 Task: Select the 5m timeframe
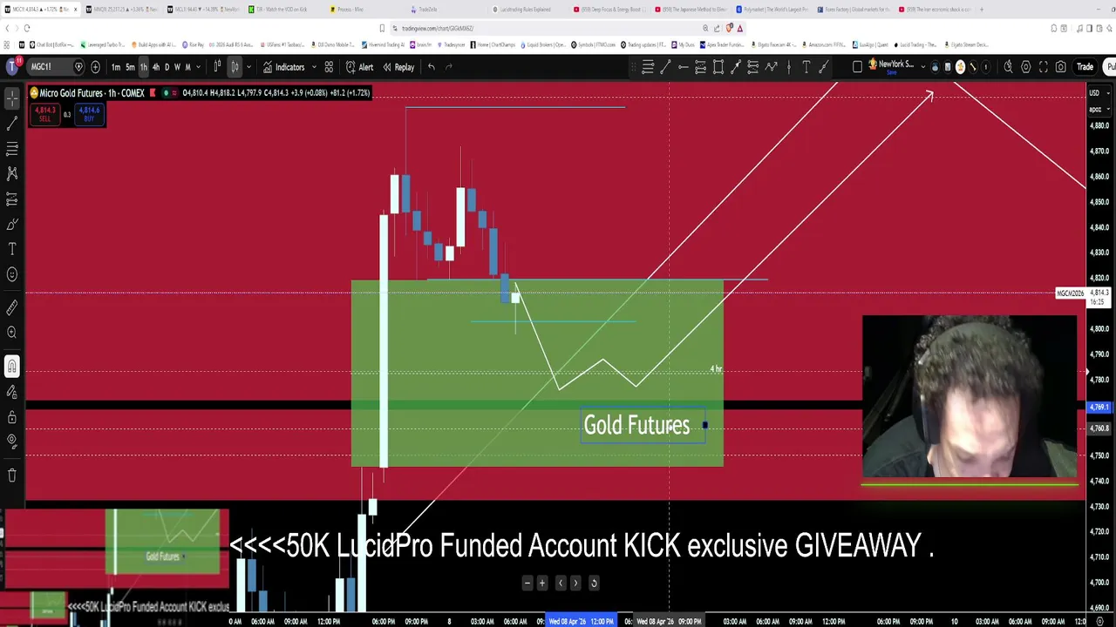point(130,67)
